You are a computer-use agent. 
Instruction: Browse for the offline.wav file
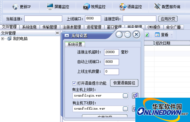point(125,109)
